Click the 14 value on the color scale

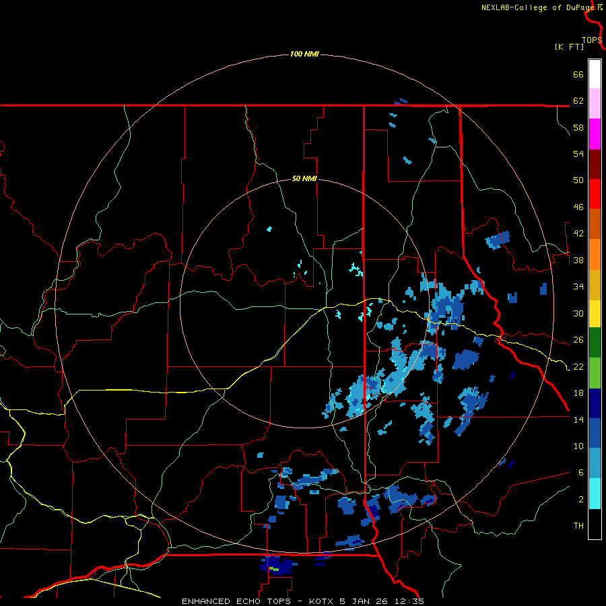[x=578, y=419]
